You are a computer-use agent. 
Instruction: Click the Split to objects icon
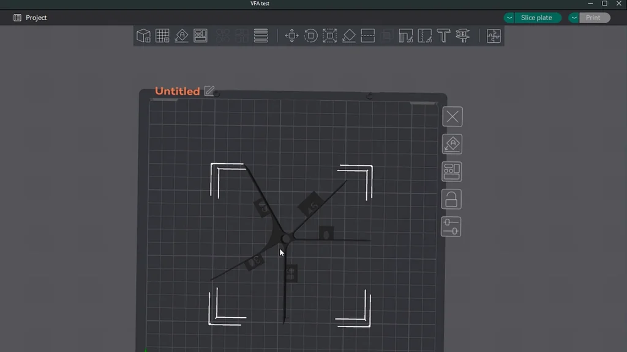click(223, 36)
